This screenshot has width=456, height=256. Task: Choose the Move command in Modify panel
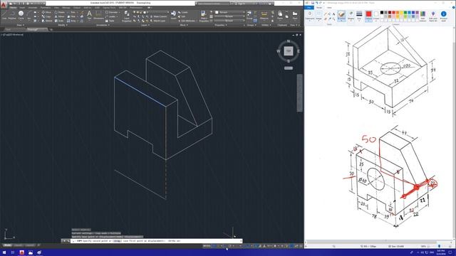click(x=46, y=13)
